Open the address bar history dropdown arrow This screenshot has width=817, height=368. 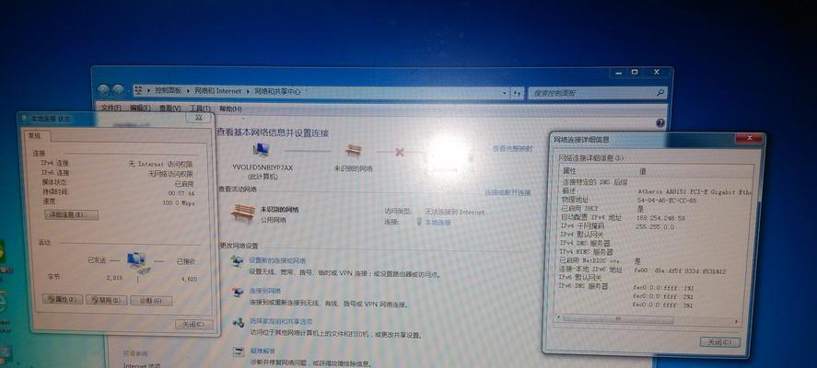(x=505, y=93)
